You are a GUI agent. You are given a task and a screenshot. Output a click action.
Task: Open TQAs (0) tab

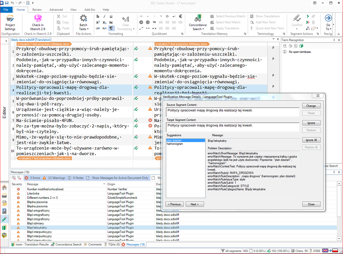pyautogui.click(x=112, y=245)
